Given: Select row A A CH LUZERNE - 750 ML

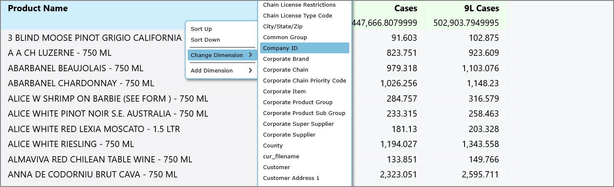Looking at the screenshot, I should click(x=60, y=53).
